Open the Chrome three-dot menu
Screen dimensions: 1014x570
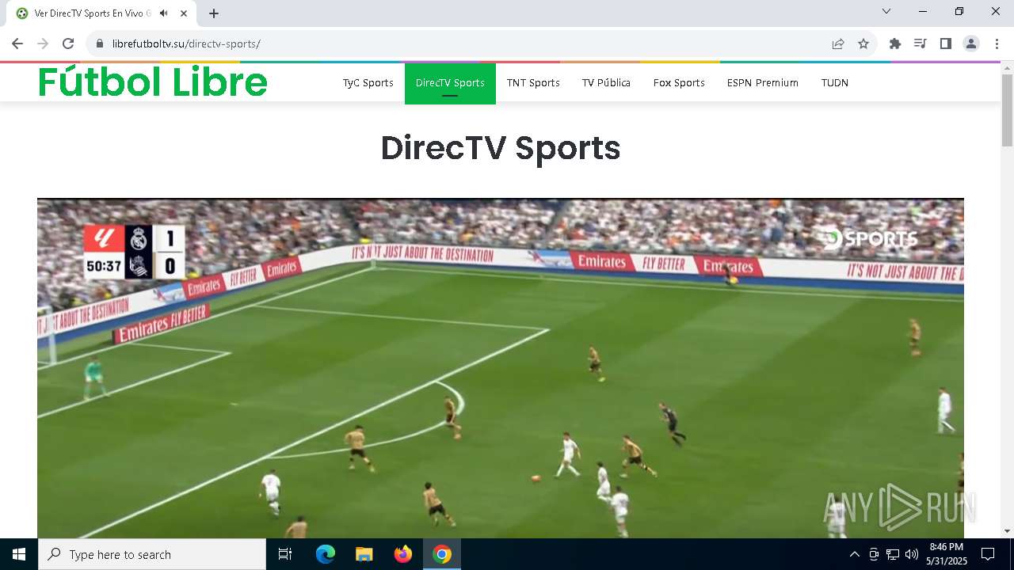point(997,44)
